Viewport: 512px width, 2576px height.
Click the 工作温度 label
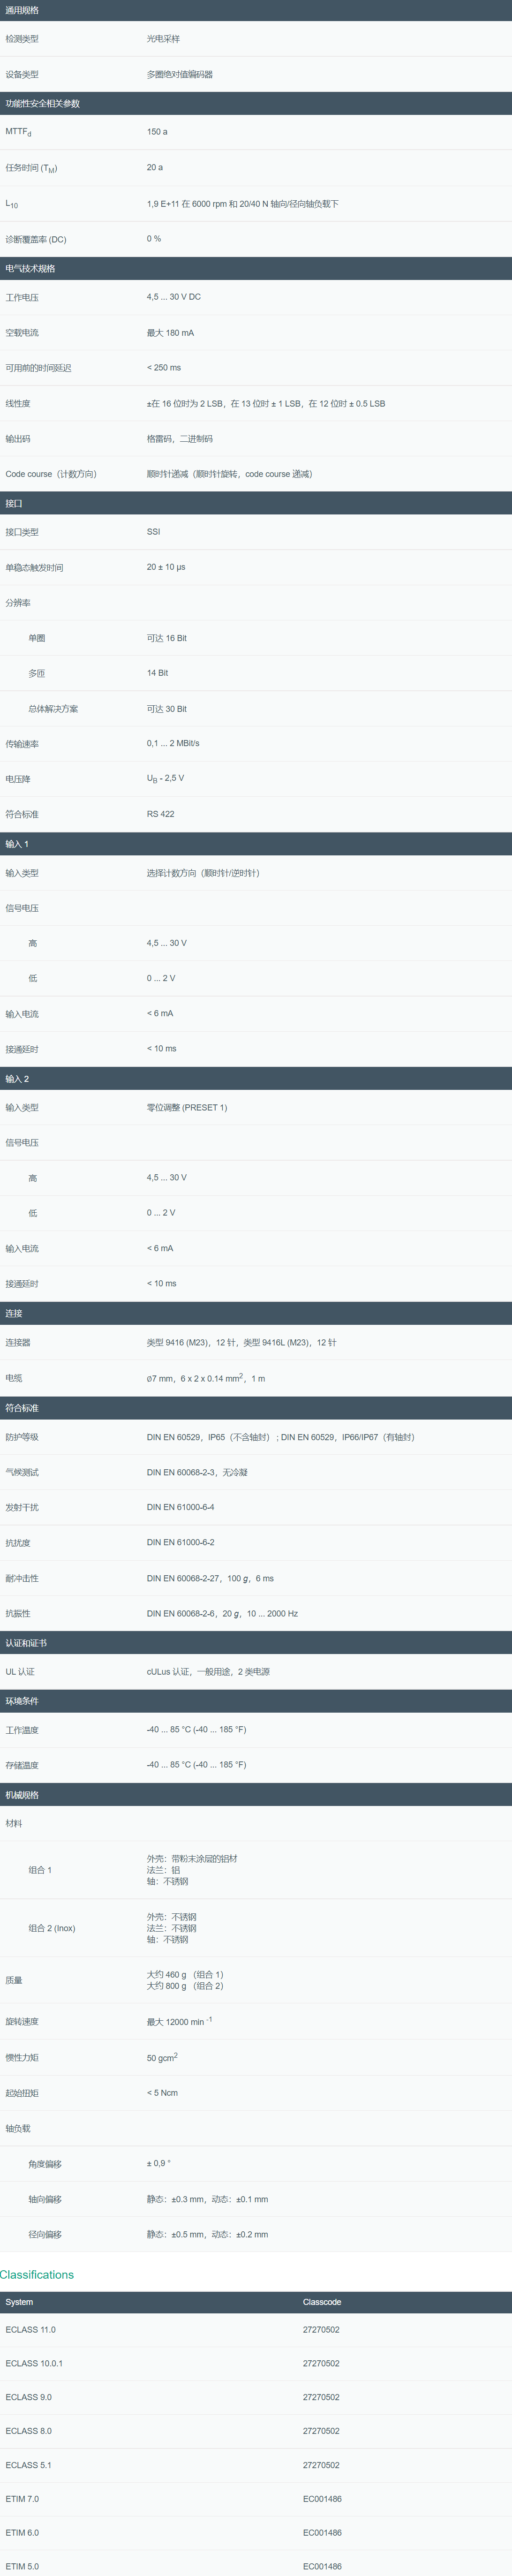click(22, 1730)
